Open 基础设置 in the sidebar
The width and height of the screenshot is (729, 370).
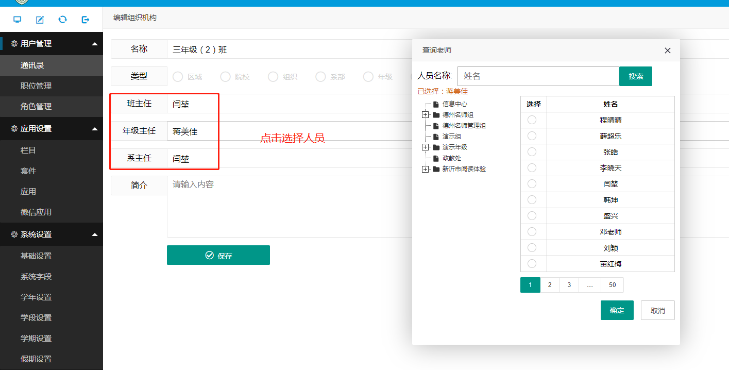click(x=52, y=256)
